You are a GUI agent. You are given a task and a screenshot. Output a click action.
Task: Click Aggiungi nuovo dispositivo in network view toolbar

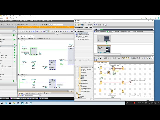(100, 32)
